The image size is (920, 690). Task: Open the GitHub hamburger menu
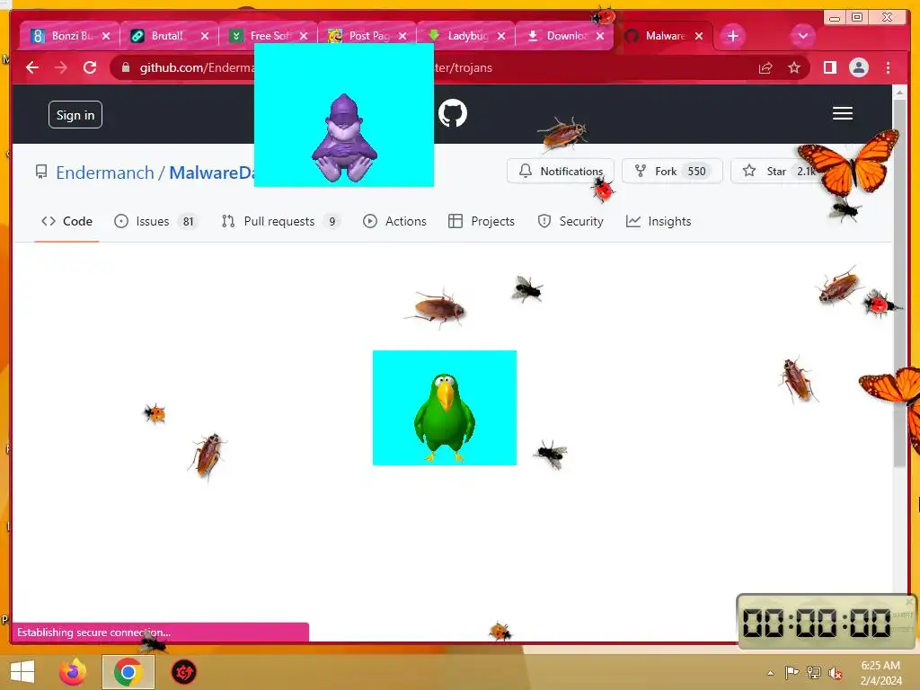pyautogui.click(x=843, y=113)
